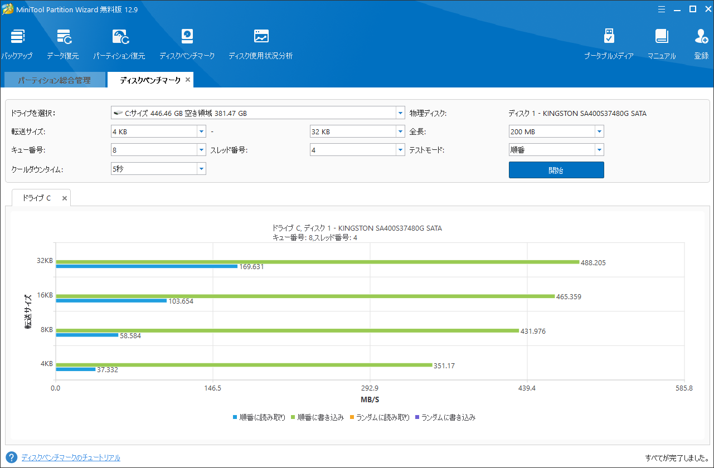Viewport: 714px width, 468px height.
Task: Click the 転送サイズ vertical axis label
Action: [27, 311]
